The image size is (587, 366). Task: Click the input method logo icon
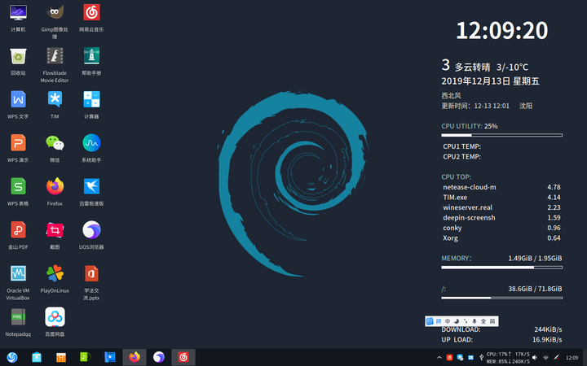[430, 321]
